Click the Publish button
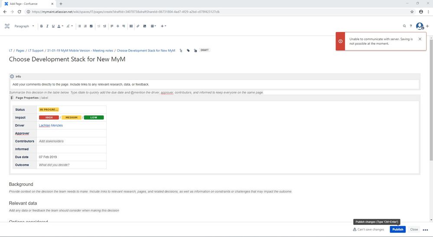433x237 pixels. click(x=397, y=230)
